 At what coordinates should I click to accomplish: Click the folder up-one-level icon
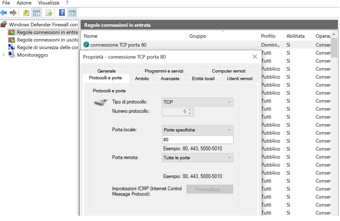click(26, 13)
